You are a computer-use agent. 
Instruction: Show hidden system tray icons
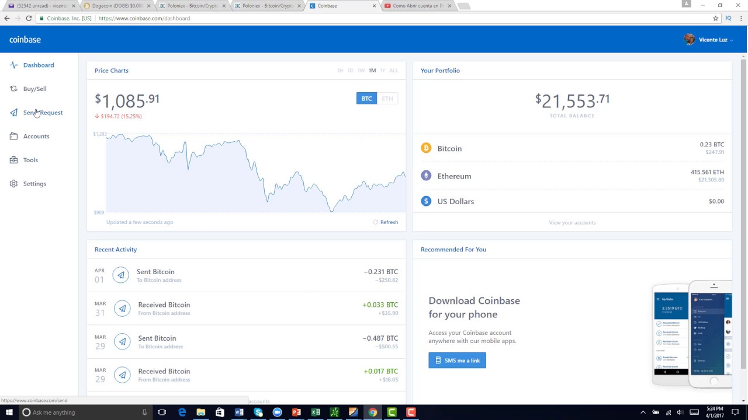pyautogui.click(x=643, y=412)
